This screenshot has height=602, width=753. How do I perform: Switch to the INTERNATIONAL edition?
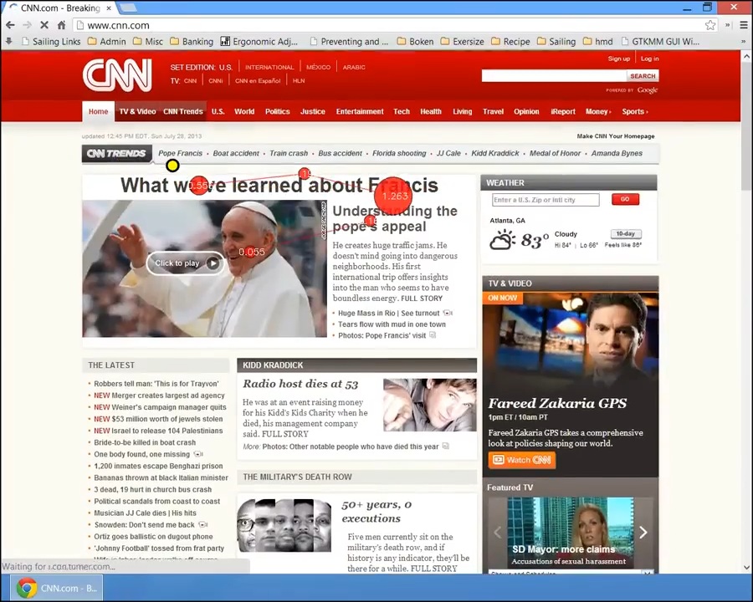pyautogui.click(x=269, y=67)
